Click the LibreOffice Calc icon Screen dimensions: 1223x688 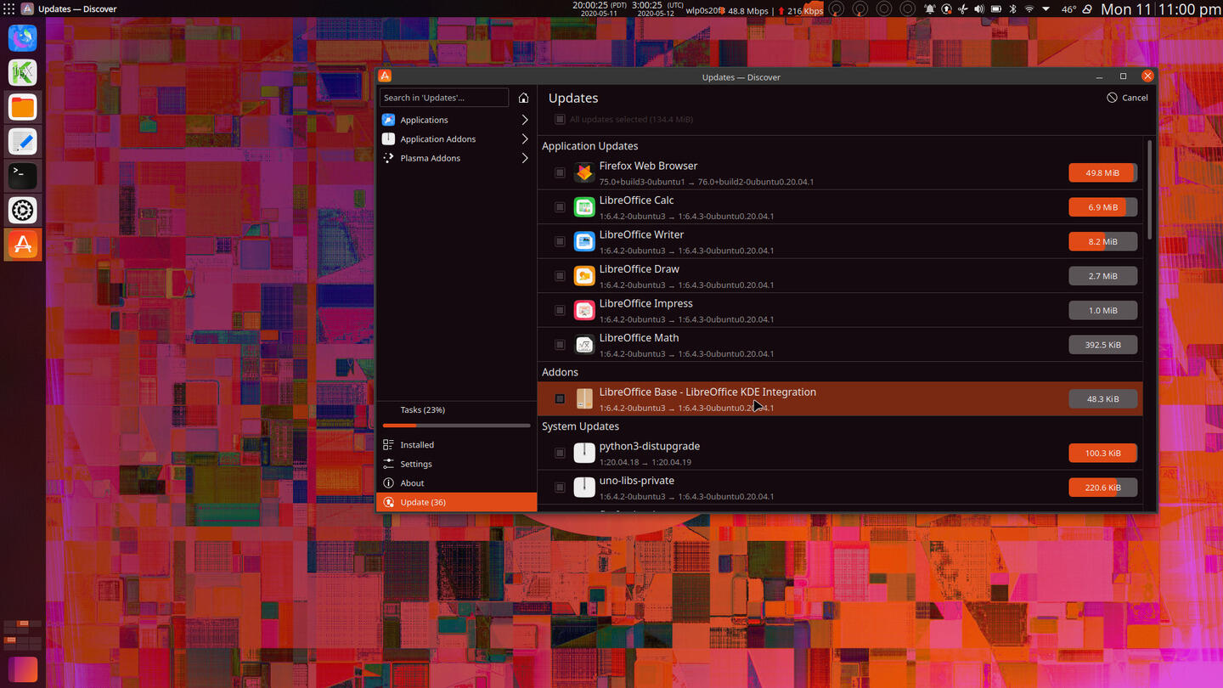coord(584,207)
